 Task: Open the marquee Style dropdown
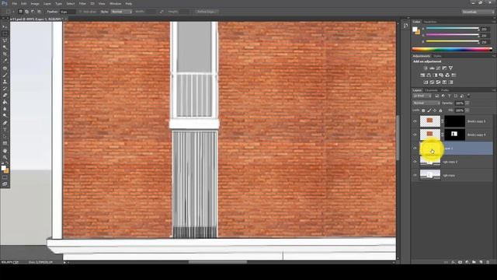coord(121,12)
